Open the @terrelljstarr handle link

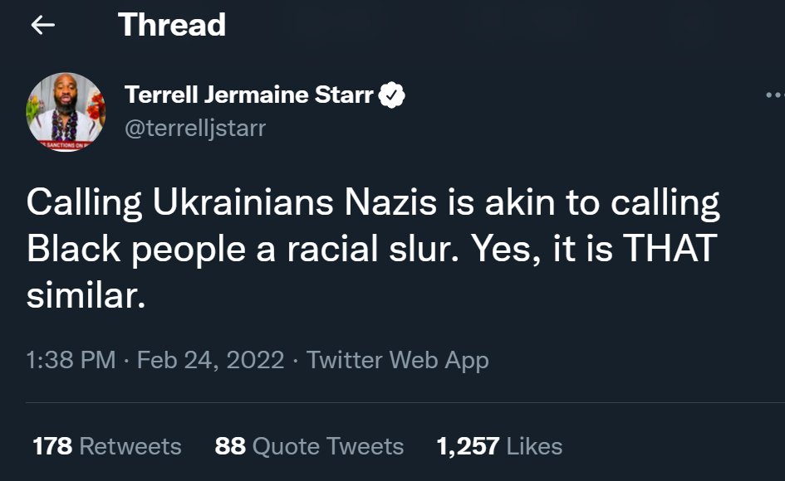(x=195, y=129)
